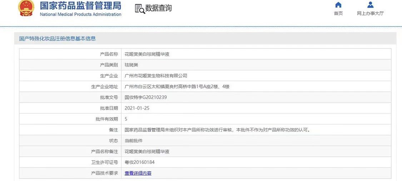This screenshot has height=181, width=402.
Task: Click the 卫生许可证号 label cell
Action: (70, 162)
